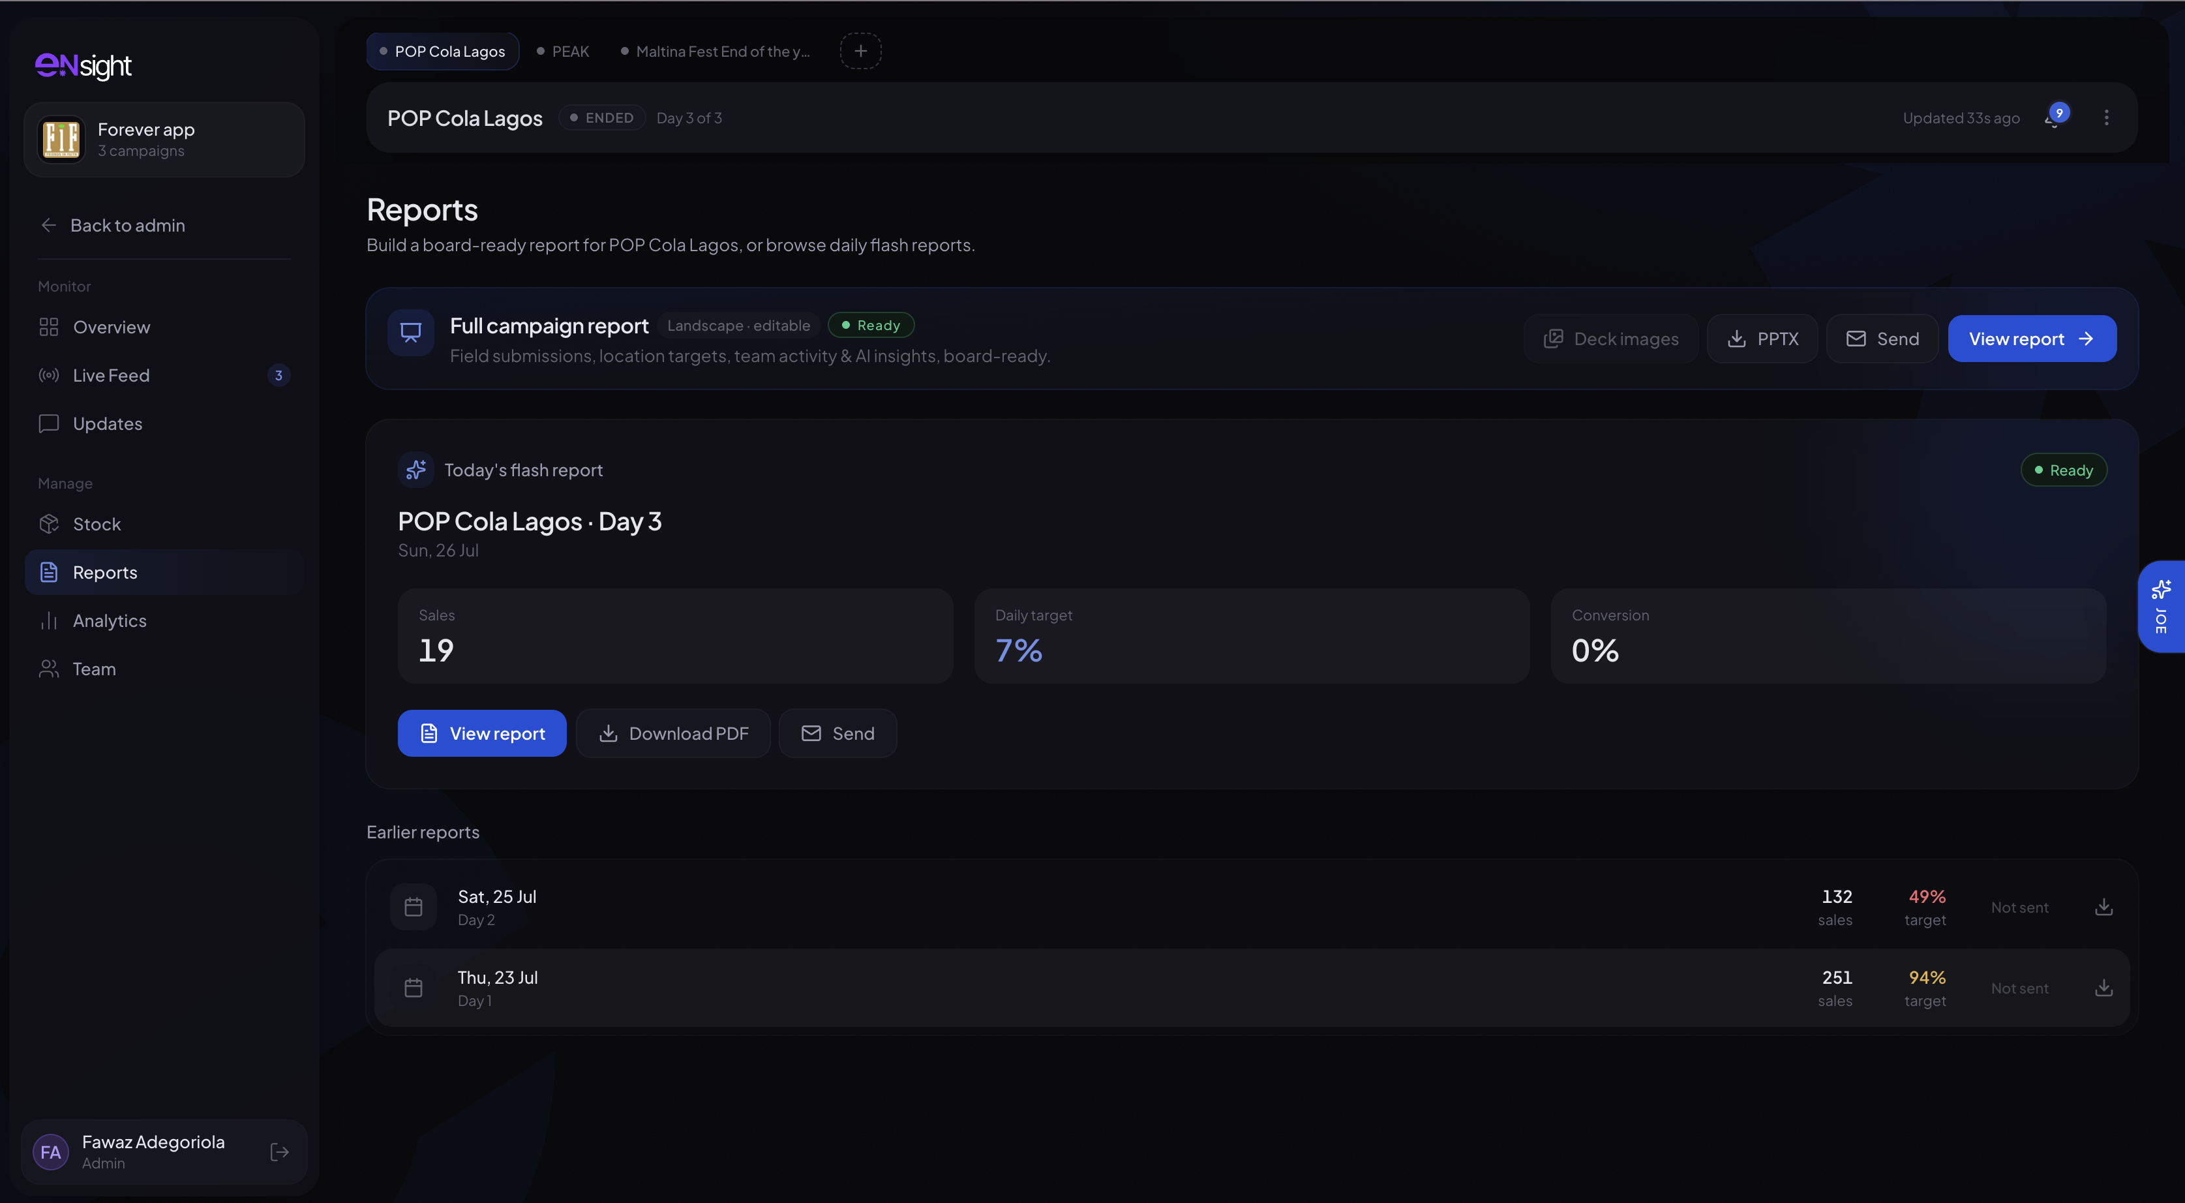Switch to the Maltina Fest campaign tab

(x=716, y=51)
